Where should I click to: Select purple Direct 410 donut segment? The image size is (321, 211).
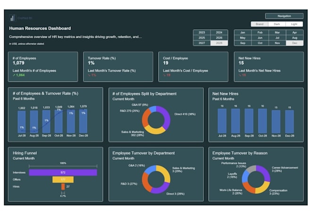(x=165, y=117)
